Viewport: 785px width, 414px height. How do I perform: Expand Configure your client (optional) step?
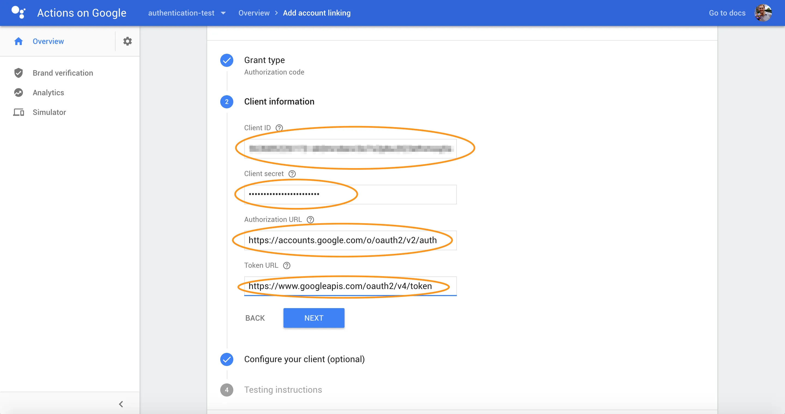pos(304,359)
